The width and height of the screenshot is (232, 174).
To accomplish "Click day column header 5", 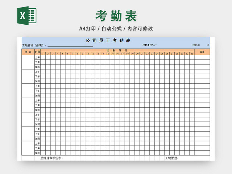I will pyautogui.click(x=63, y=54).
